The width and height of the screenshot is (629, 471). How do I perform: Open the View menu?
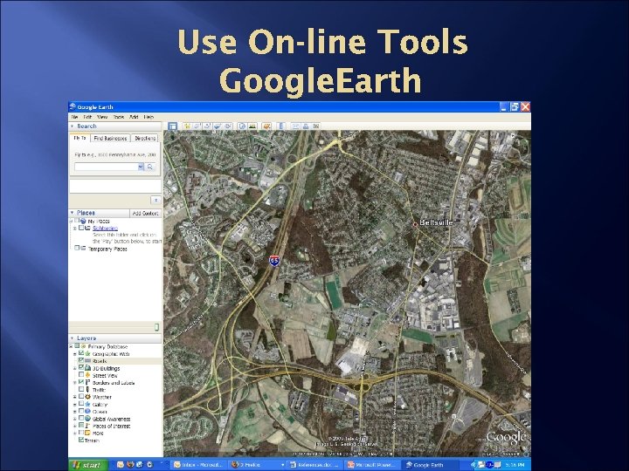(x=102, y=117)
